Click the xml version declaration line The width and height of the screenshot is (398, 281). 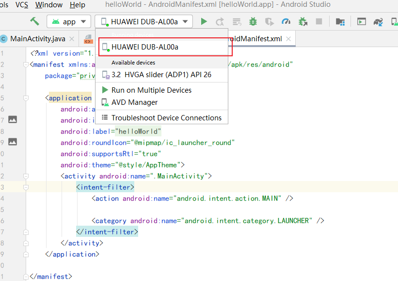click(62, 53)
